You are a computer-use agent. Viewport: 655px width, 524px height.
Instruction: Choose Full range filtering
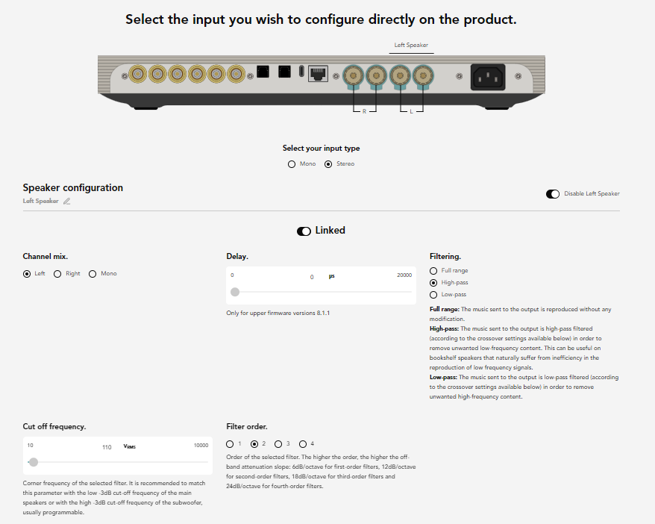[x=433, y=271]
